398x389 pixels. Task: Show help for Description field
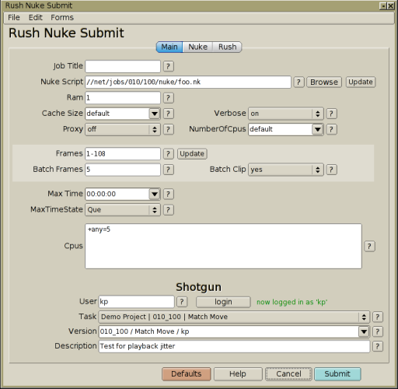click(x=378, y=346)
